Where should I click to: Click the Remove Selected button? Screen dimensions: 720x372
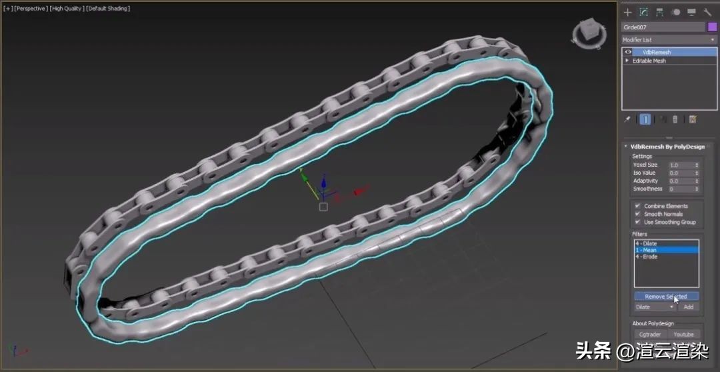tap(666, 296)
